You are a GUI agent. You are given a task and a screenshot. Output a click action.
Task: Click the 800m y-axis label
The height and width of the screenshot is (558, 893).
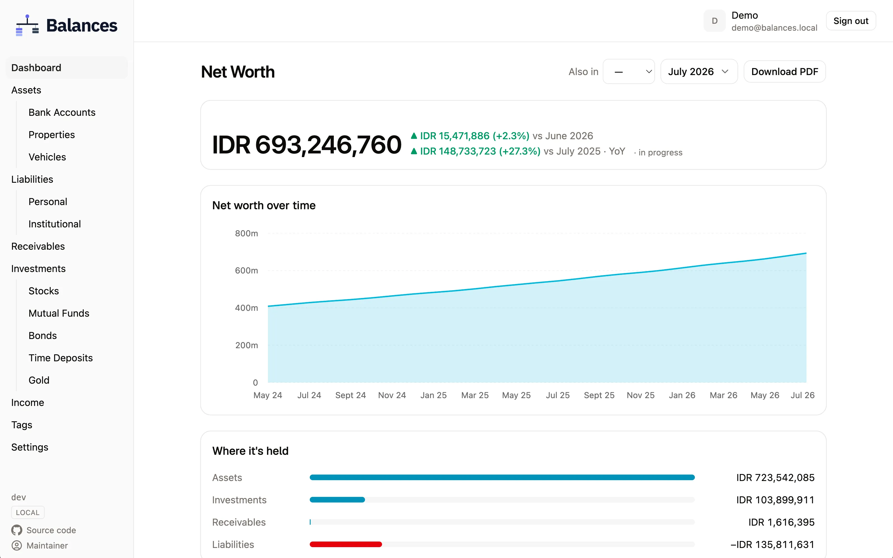click(x=246, y=233)
